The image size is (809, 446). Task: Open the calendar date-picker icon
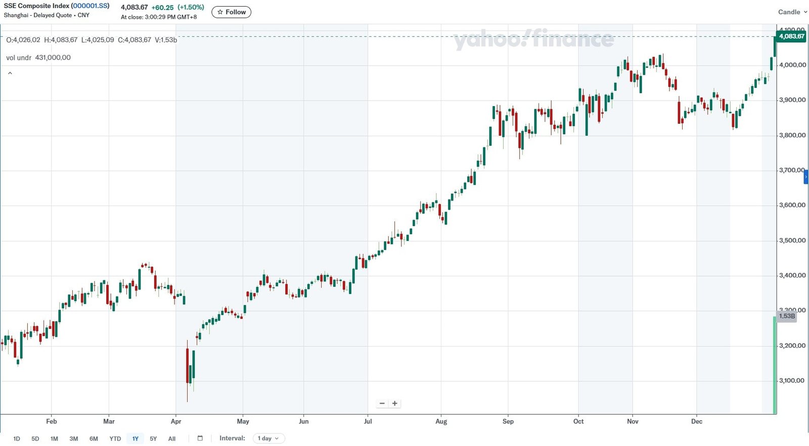(200, 438)
